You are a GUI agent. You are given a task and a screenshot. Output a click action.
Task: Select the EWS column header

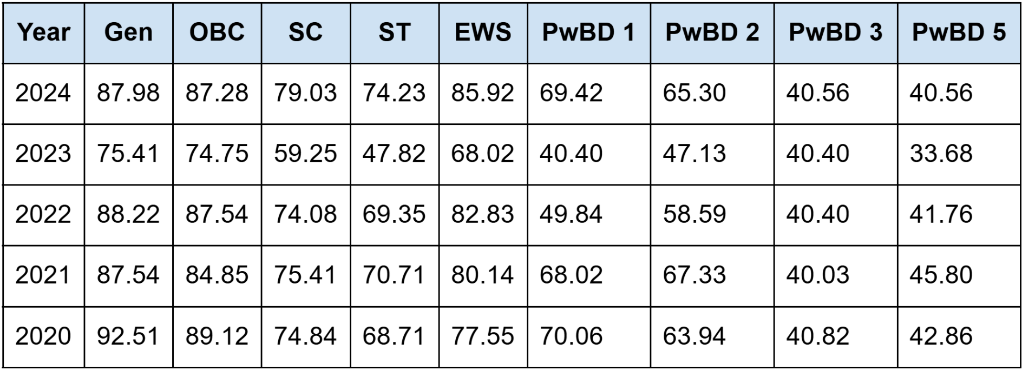pos(483,32)
